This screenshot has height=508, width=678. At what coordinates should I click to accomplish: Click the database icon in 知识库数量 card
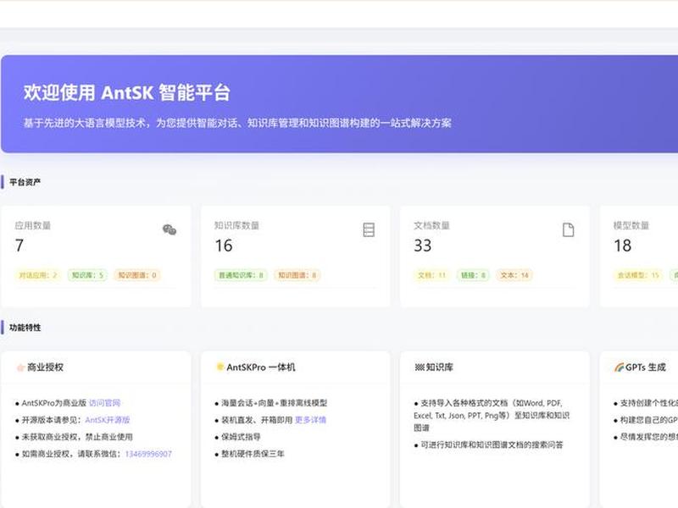pos(369,229)
